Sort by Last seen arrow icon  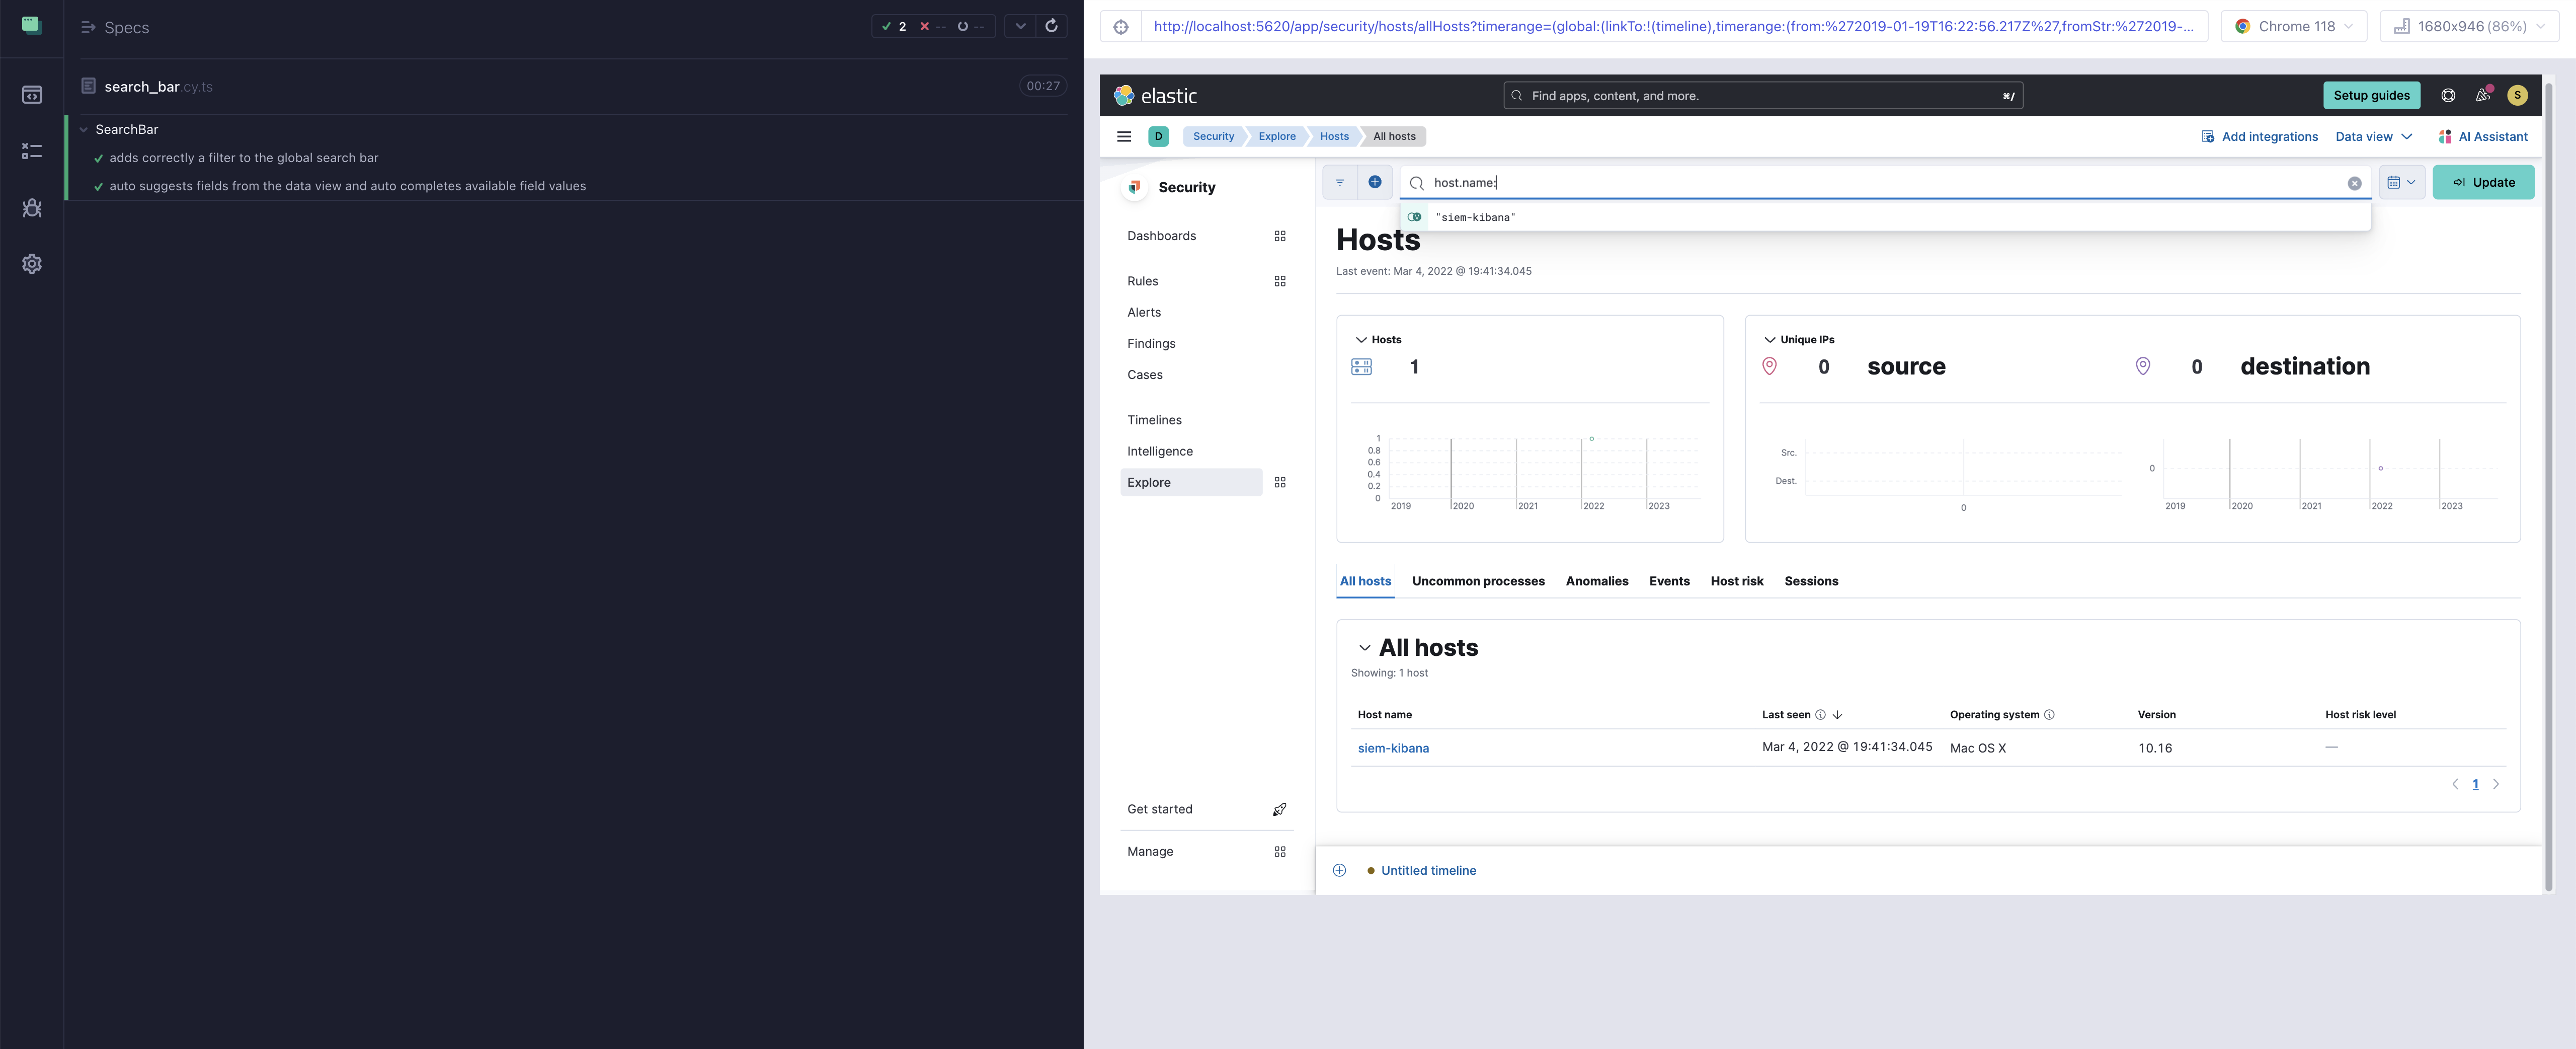pyautogui.click(x=1837, y=714)
